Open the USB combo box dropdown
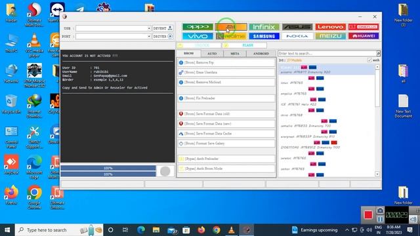 149,28
